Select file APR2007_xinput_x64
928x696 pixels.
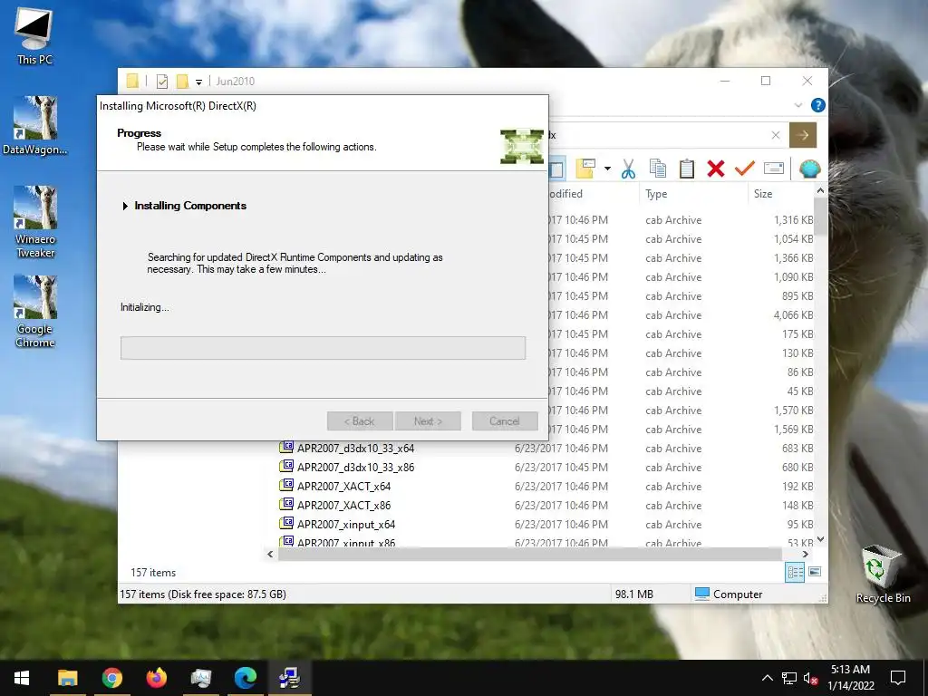346,524
